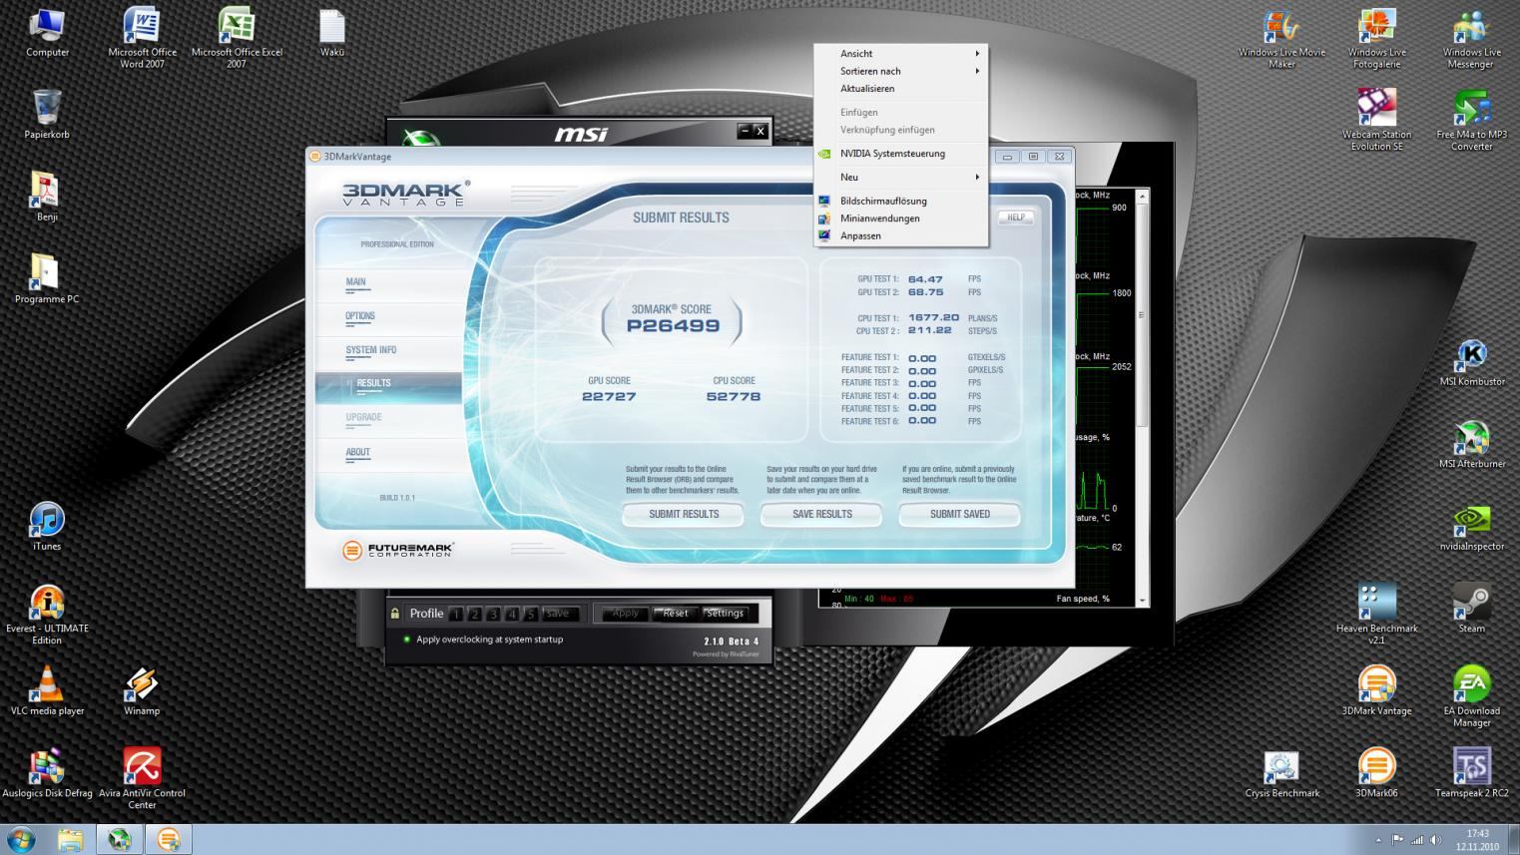This screenshot has width=1520, height=855.
Task: Open Free M4a to MP3 Converter
Action: click(x=1471, y=120)
